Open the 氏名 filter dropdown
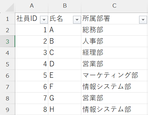Screen dimensions: 148x115 click(77, 20)
